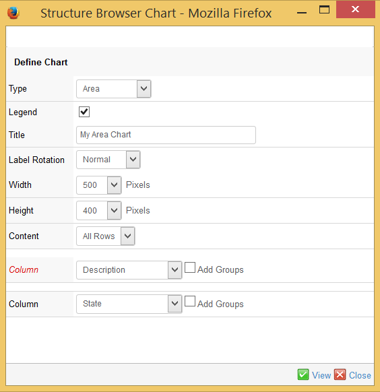This screenshot has height=392, width=380.
Task: Enable Add Groups for Description column
Action: [190, 267]
